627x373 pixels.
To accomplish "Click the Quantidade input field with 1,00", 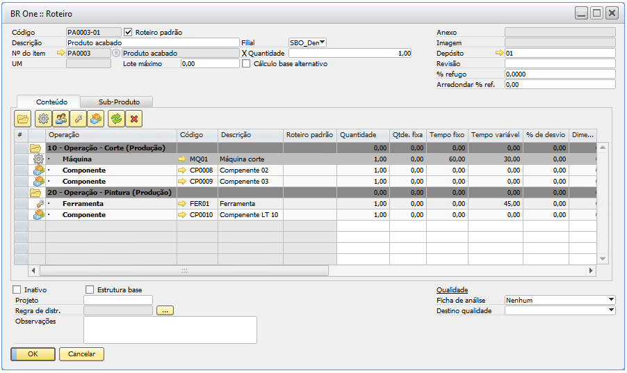I will point(350,53).
